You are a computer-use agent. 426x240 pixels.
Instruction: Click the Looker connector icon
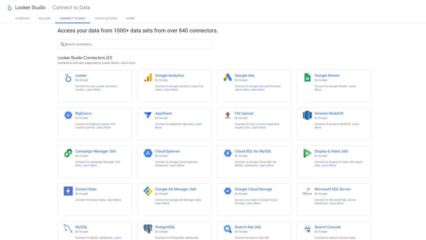point(68,78)
